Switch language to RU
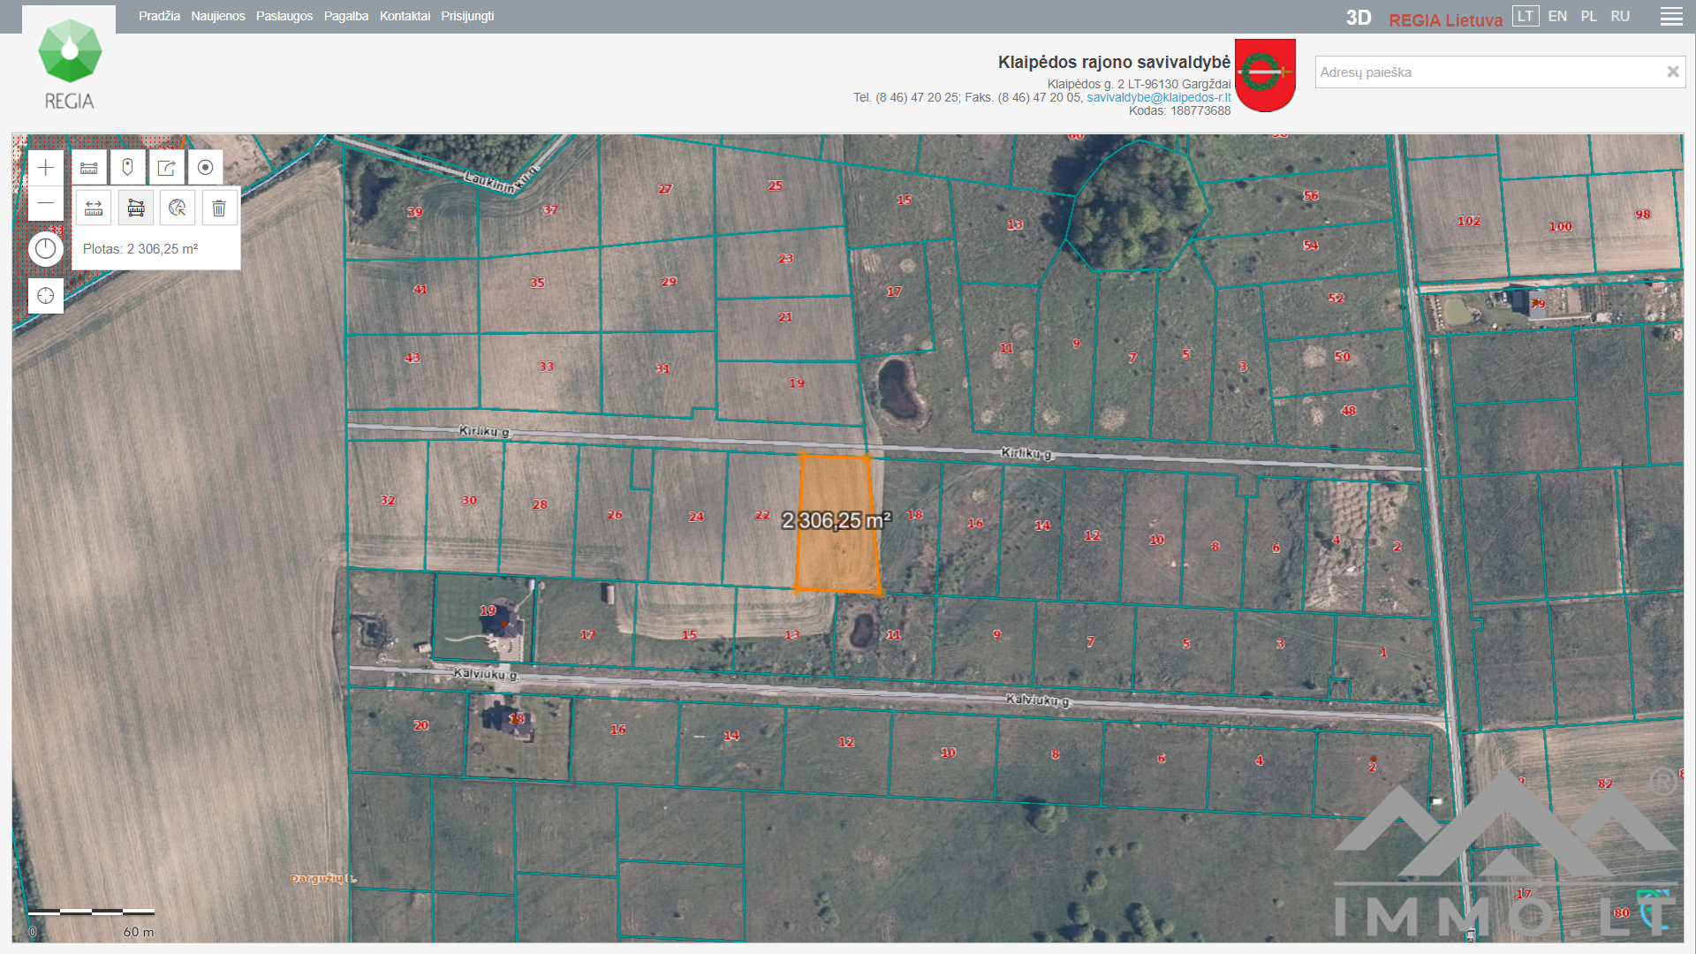This screenshot has height=954, width=1696. [1620, 16]
